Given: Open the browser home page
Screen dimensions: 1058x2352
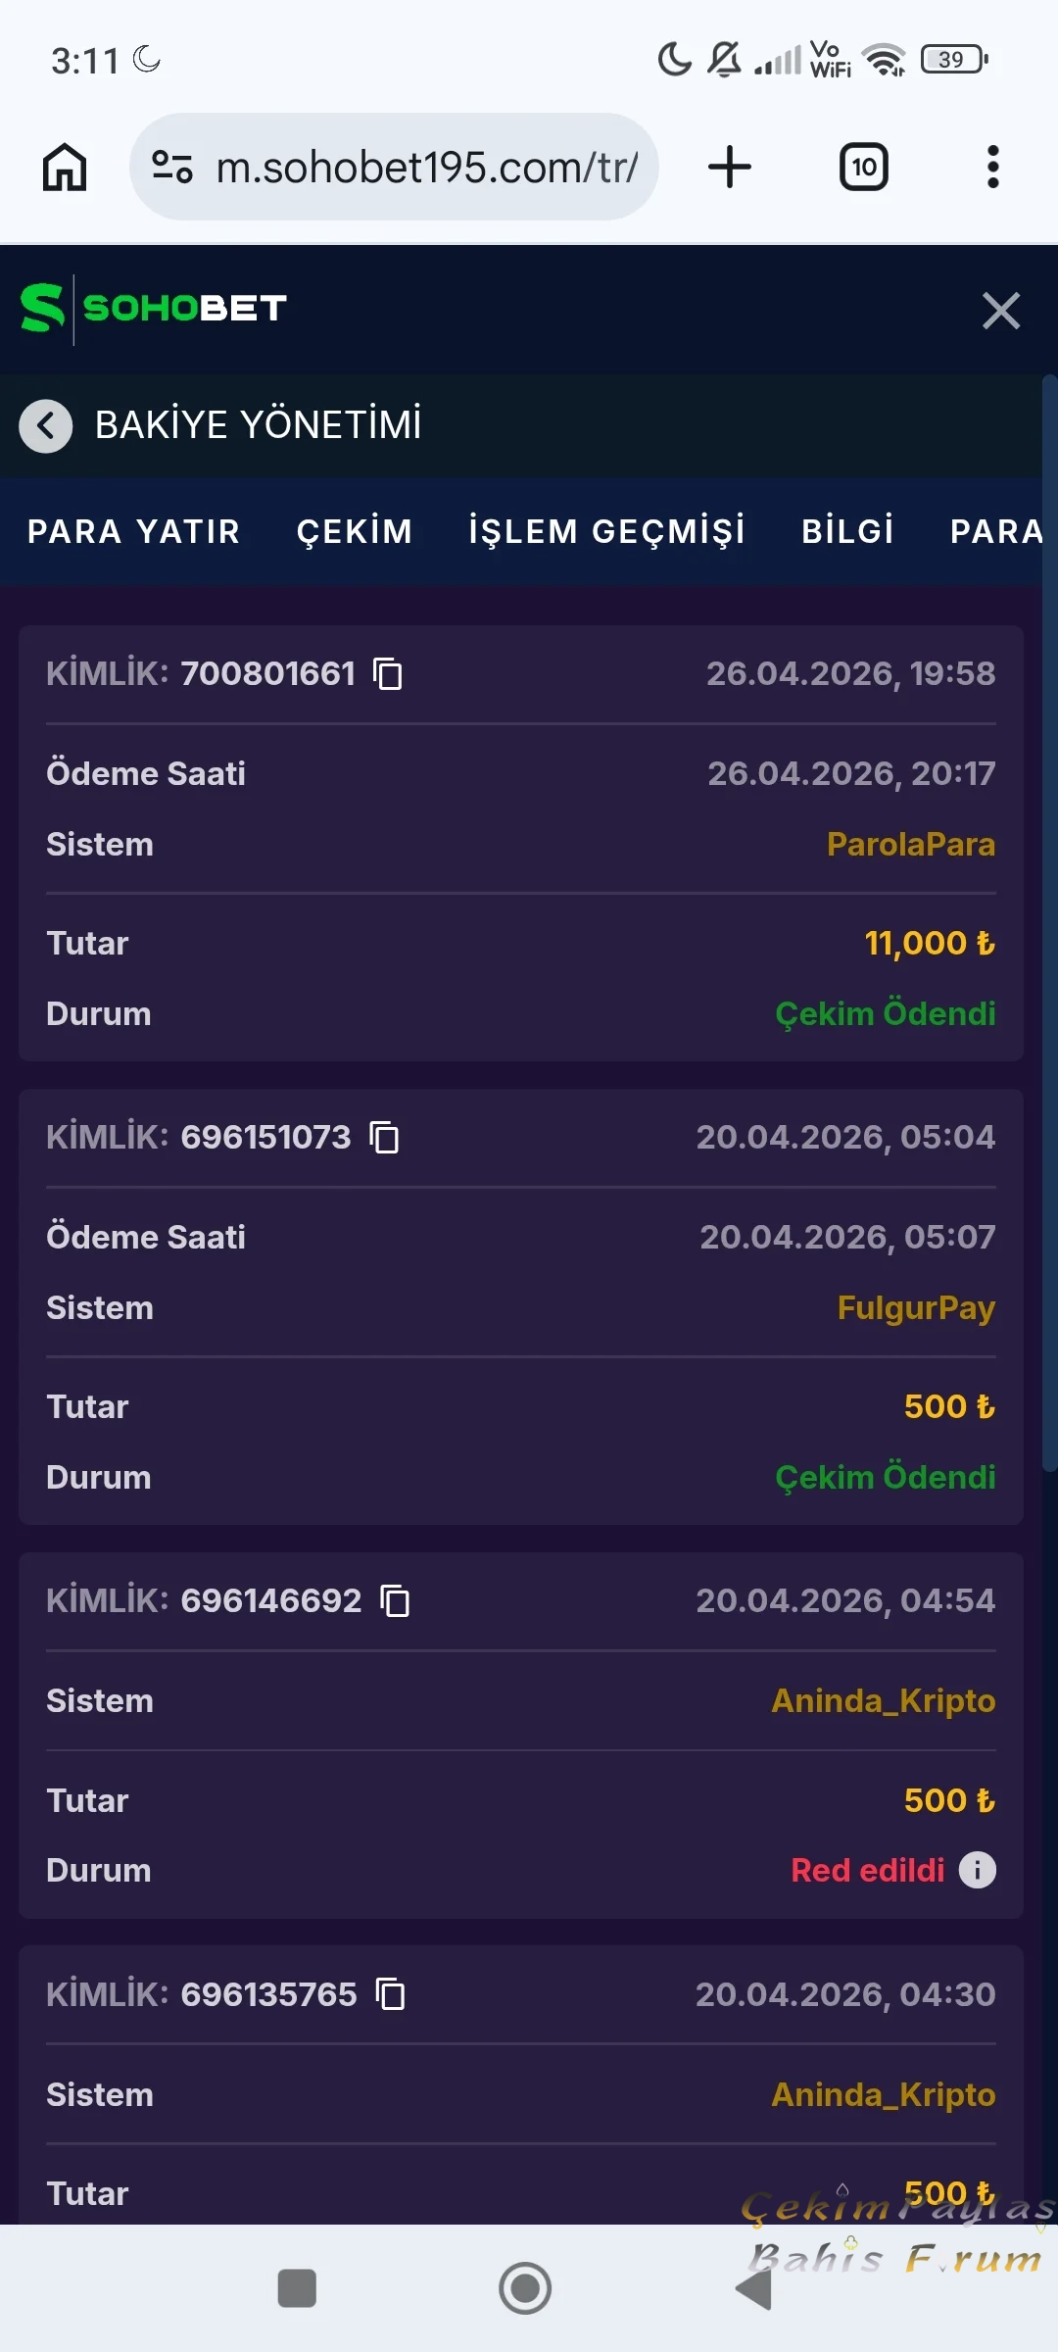Looking at the screenshot, I should coord(65,168).
